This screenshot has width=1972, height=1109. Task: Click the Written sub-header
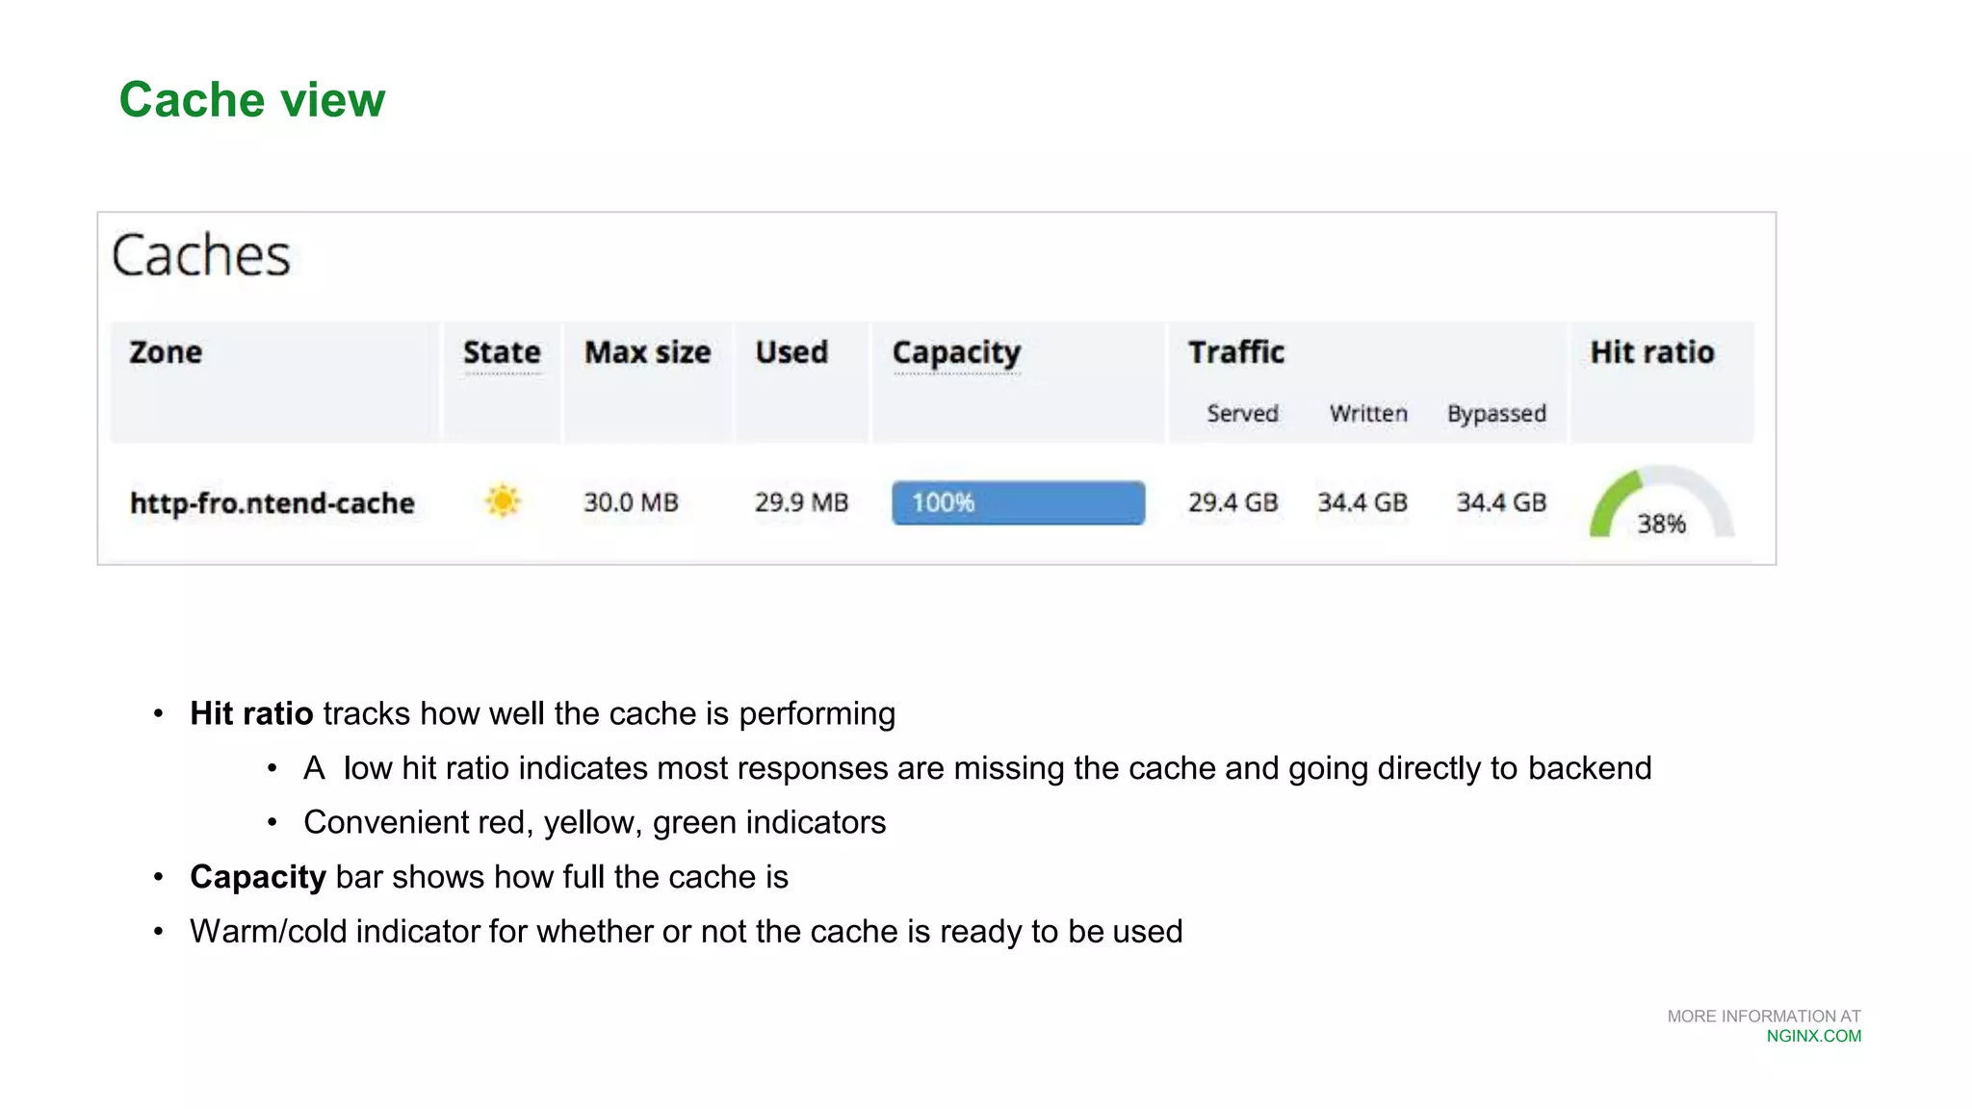(x=1368, y=414)
